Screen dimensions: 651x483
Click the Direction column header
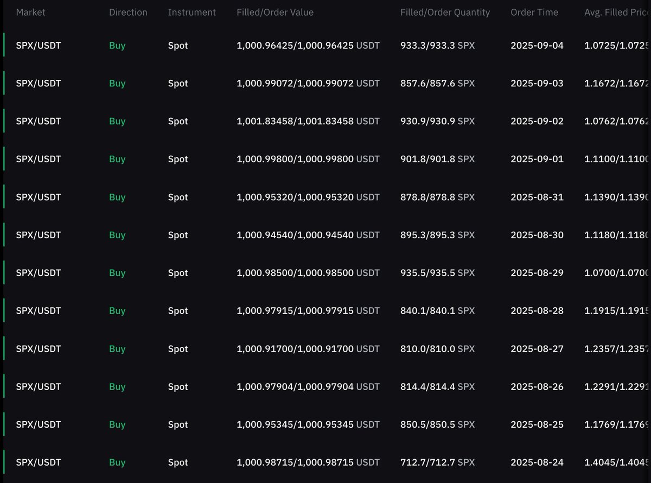(x=128, y=12)
